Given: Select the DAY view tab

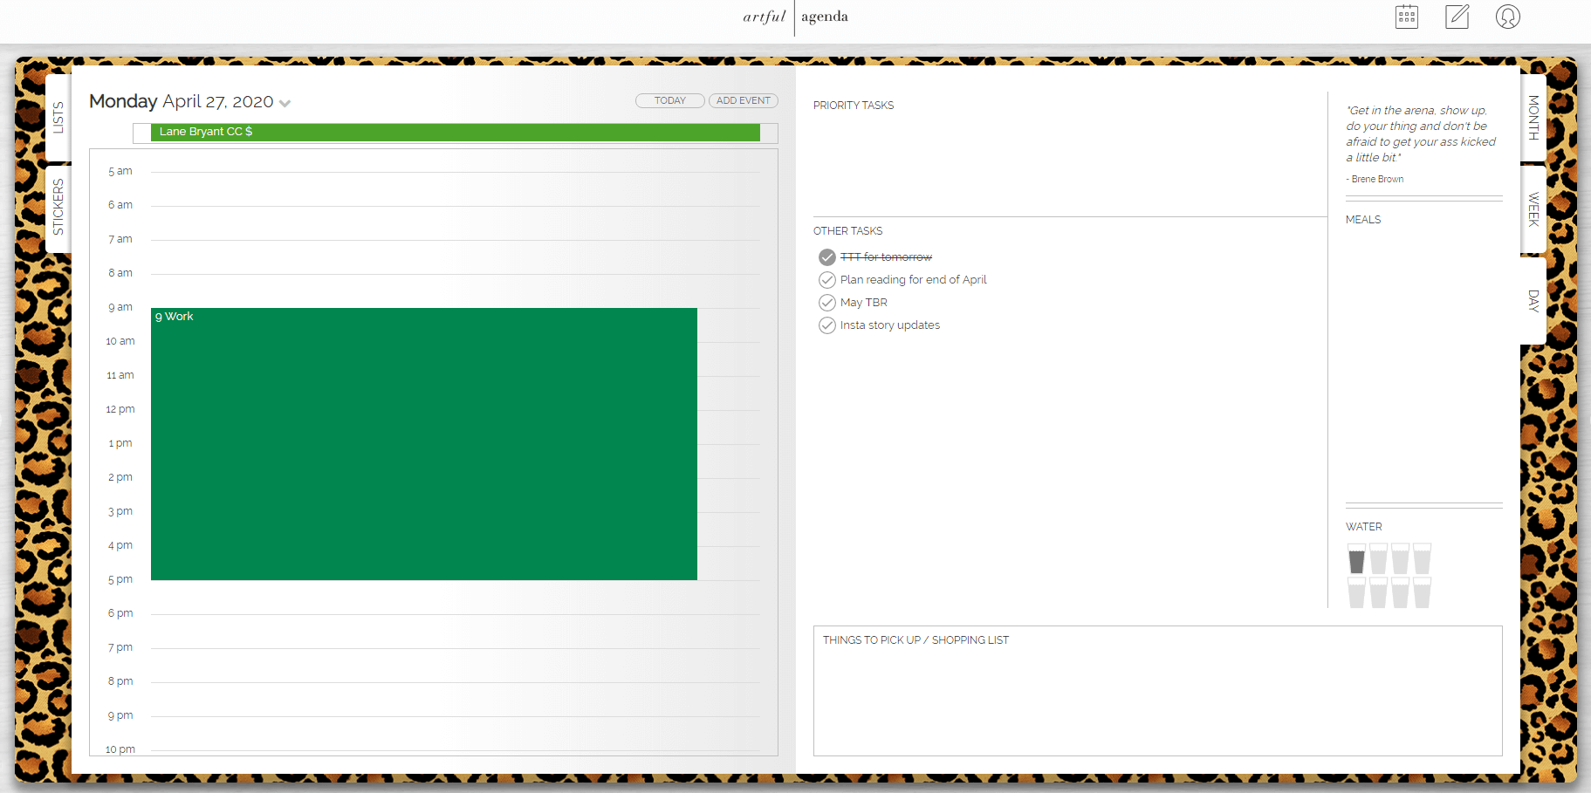Looking at the screenshot, I should click(1533, 301).
